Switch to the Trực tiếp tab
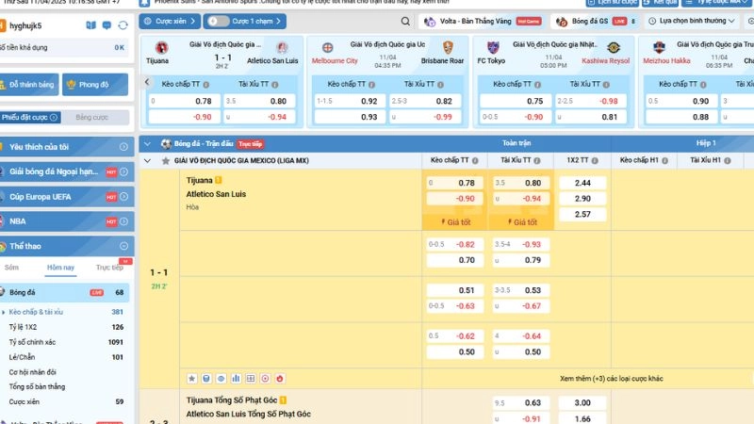 [109, 268]
